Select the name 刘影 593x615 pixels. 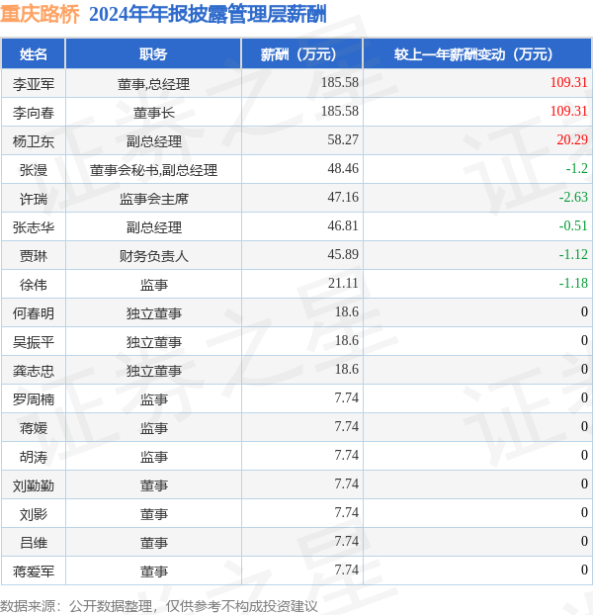click(34, 514)
